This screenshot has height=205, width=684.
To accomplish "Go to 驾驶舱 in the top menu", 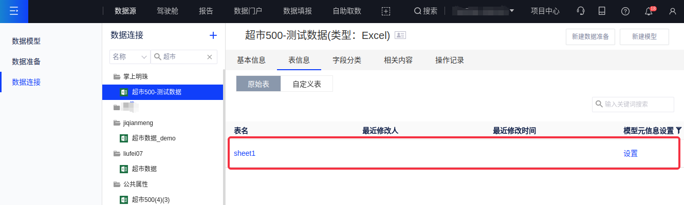I will click(168, 11).
